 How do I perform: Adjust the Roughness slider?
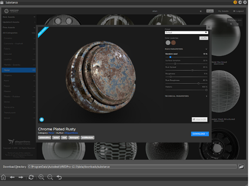(x=171, y=77)
